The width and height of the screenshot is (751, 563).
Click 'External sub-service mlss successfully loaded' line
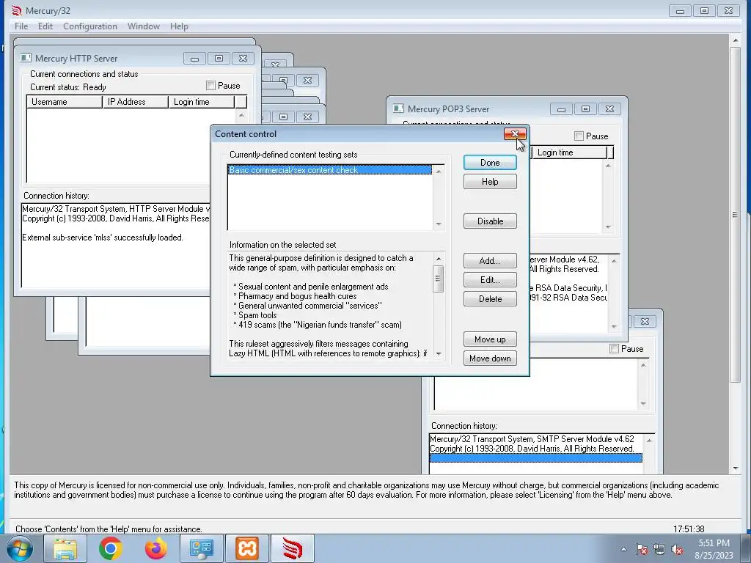pyautogui.click(x=103, y=238)
